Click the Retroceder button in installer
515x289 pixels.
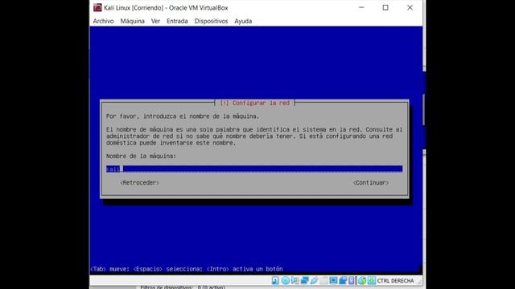[x=139, y=182]
